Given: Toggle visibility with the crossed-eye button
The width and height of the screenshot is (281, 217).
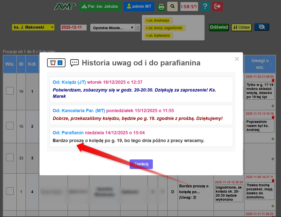Looking at the screenshot, I should point(262,27).
